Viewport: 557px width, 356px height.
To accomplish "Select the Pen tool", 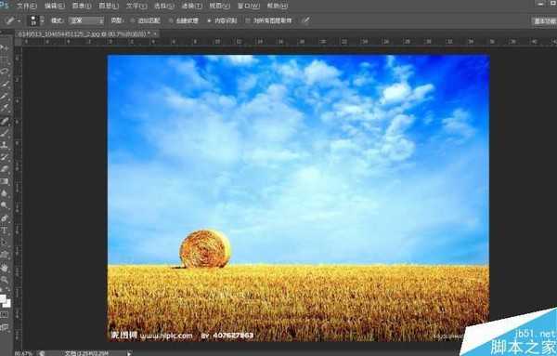I will (x=5, y=218).
